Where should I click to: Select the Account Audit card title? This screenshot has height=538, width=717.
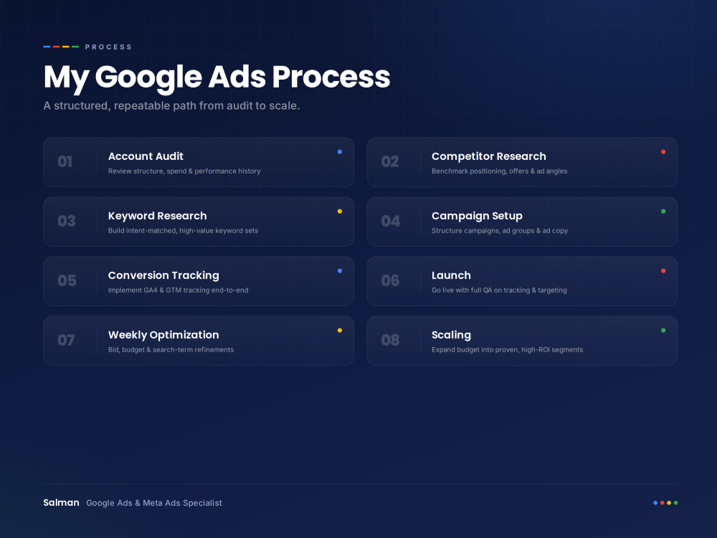point(146,156)
